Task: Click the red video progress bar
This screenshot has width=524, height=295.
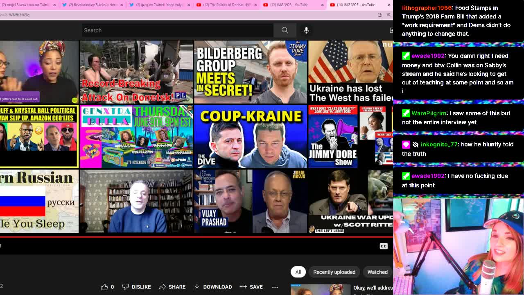Action: point(196,237)
